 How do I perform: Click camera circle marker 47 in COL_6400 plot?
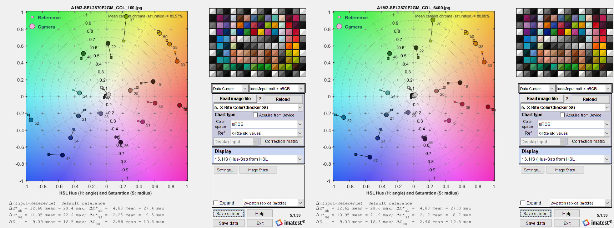[x=370, y=157]
